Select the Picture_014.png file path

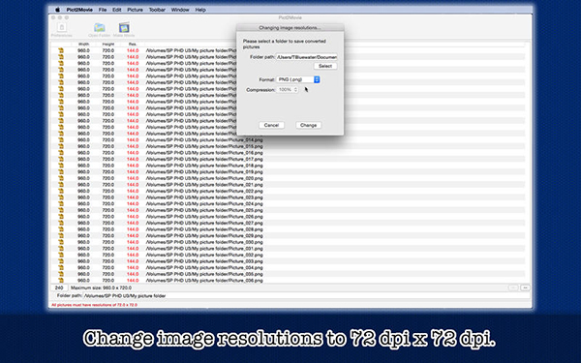(204, 140)
